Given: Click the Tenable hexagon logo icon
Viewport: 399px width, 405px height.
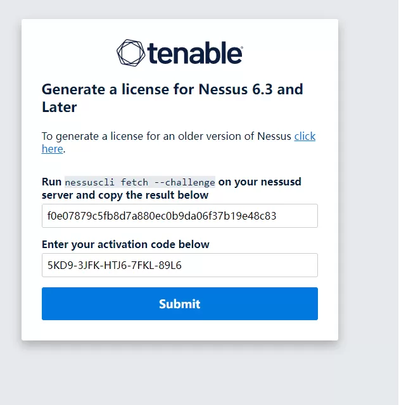Looking at the screenshot, I should 131,53.
